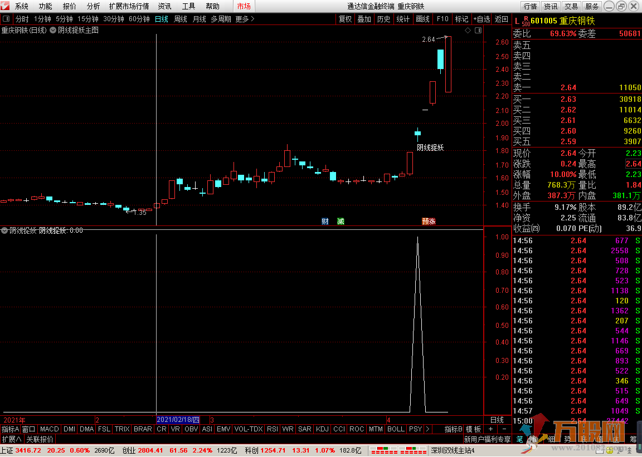Viewport: 642px width, 457px height.
Task: Click the green 减 marker on the chart
Action: tap(341, 222)
